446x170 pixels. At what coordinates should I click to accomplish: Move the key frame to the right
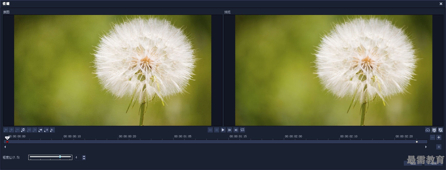pyautogui.click(x=35, y=130)
